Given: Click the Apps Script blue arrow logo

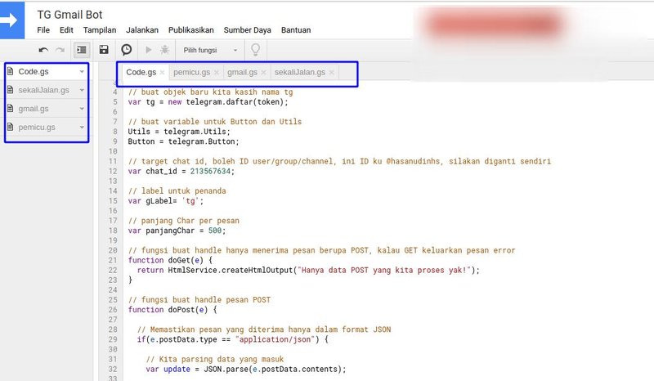Looking at the screenshot, I should (x=12, y=22).
